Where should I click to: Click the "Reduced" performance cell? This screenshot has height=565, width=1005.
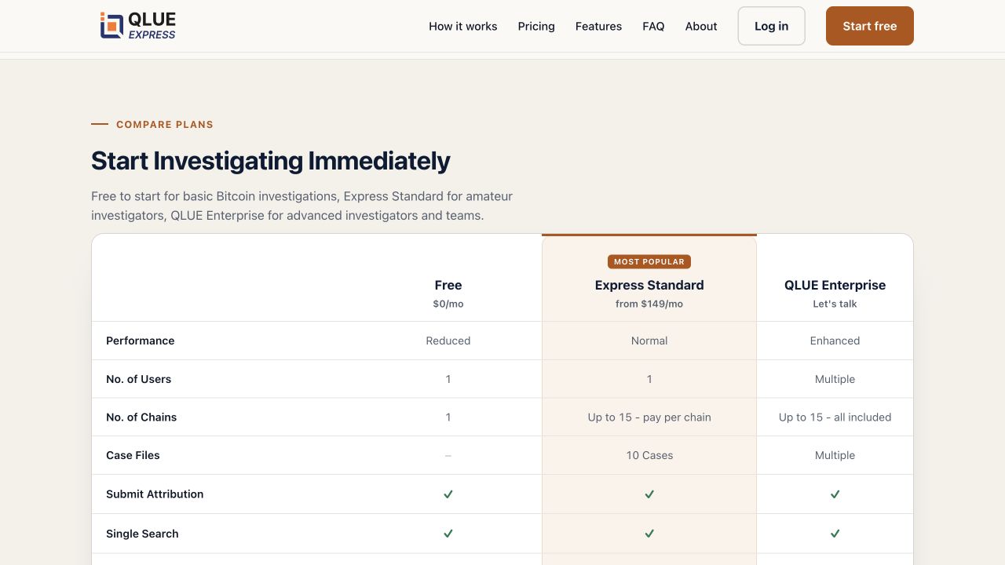[x=448, y=341]
